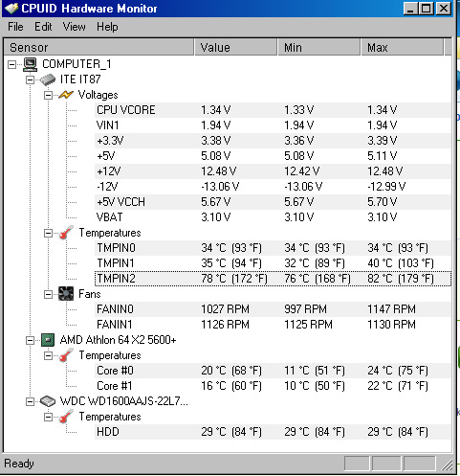Open the View menu

[74, 27]
